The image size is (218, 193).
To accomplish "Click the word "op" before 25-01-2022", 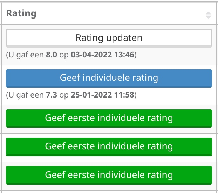I will click(x=64, y=95).
